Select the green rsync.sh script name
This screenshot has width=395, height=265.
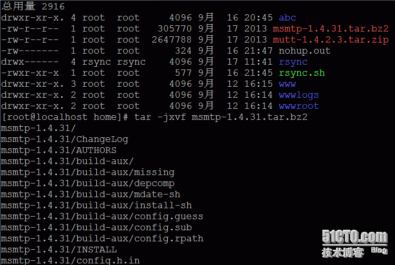click(302, 73)
